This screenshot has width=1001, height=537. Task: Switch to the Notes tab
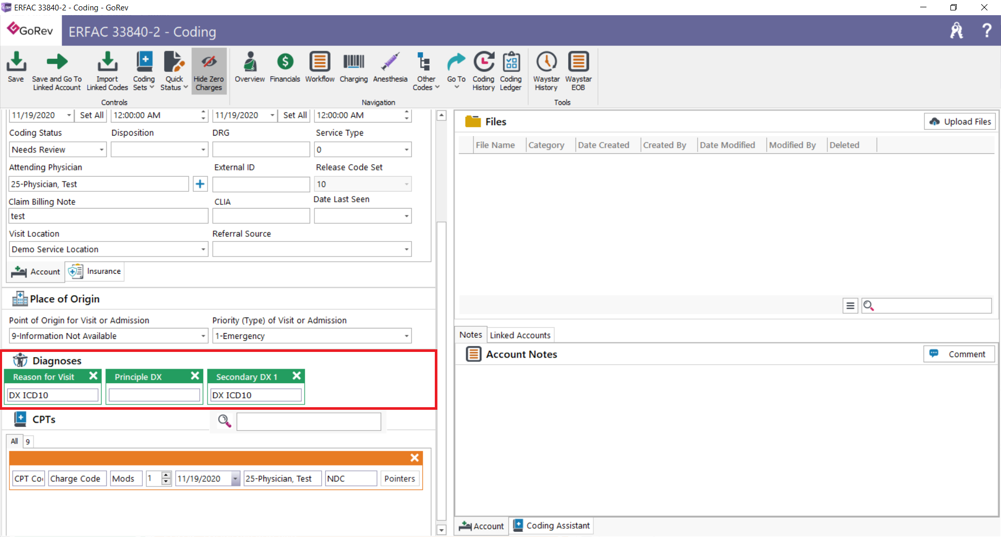(x=471, y=335)
